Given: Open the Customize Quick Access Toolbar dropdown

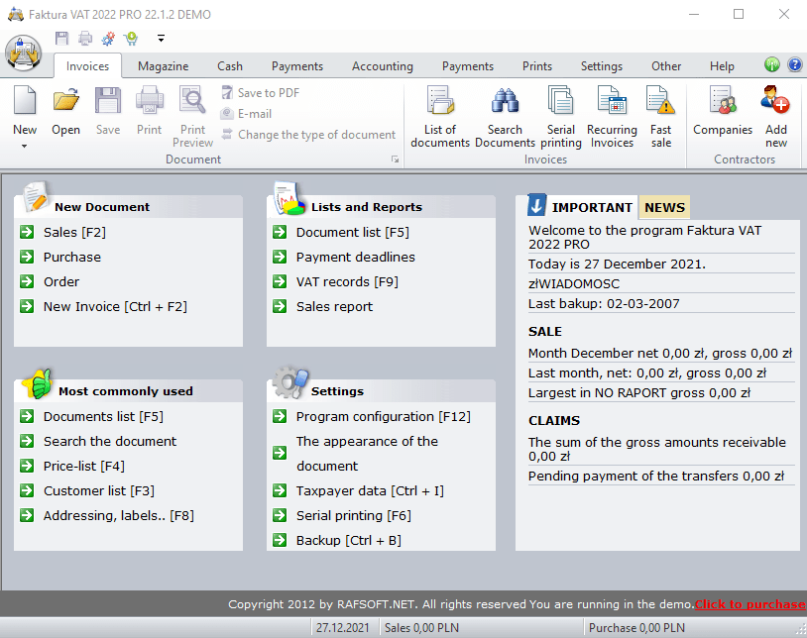Looking at the screenshot, I should (x=161, y=39).
